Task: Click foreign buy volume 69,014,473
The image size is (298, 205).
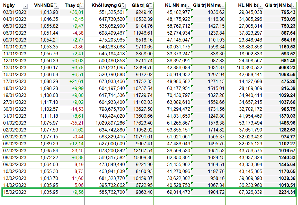Action: tap(172, 192)
